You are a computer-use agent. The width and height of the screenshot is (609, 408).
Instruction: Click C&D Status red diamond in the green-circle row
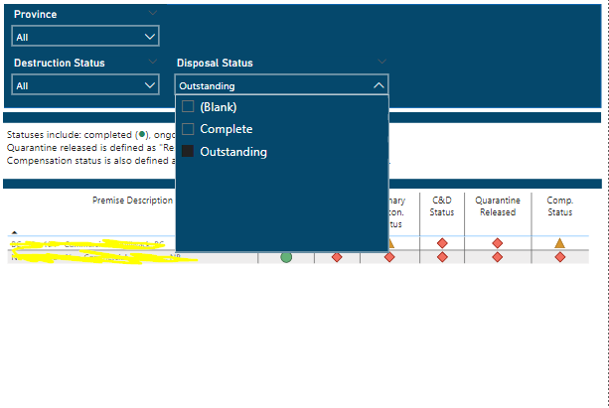442,257
